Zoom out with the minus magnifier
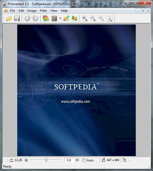 pos(93,18)
